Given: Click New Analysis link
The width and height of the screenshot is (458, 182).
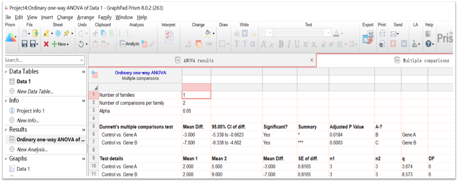Looking at the screenshot, I should coord(32,149).
